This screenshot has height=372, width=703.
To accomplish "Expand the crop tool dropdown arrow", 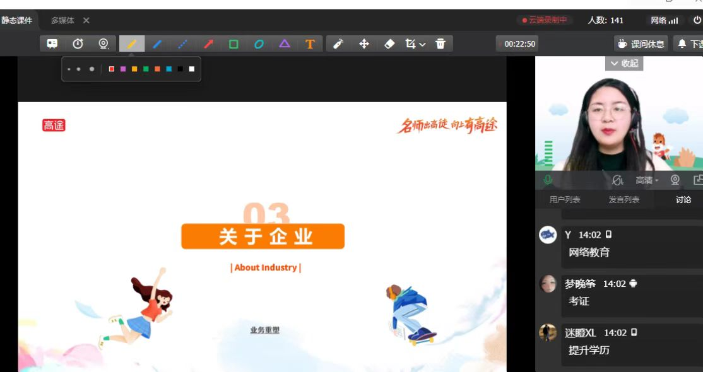I will (423, 44).
